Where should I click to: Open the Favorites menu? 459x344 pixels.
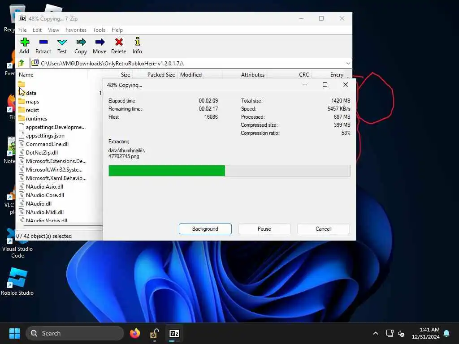[76, 30]
